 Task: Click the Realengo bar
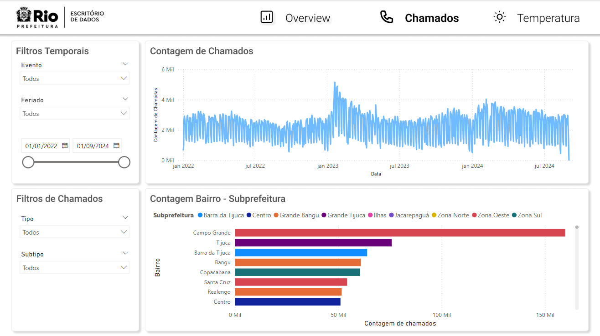coord(288,292)
